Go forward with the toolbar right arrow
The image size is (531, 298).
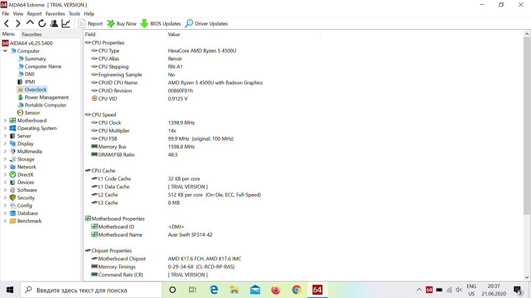pyautogui.click(x=18, y=23)
